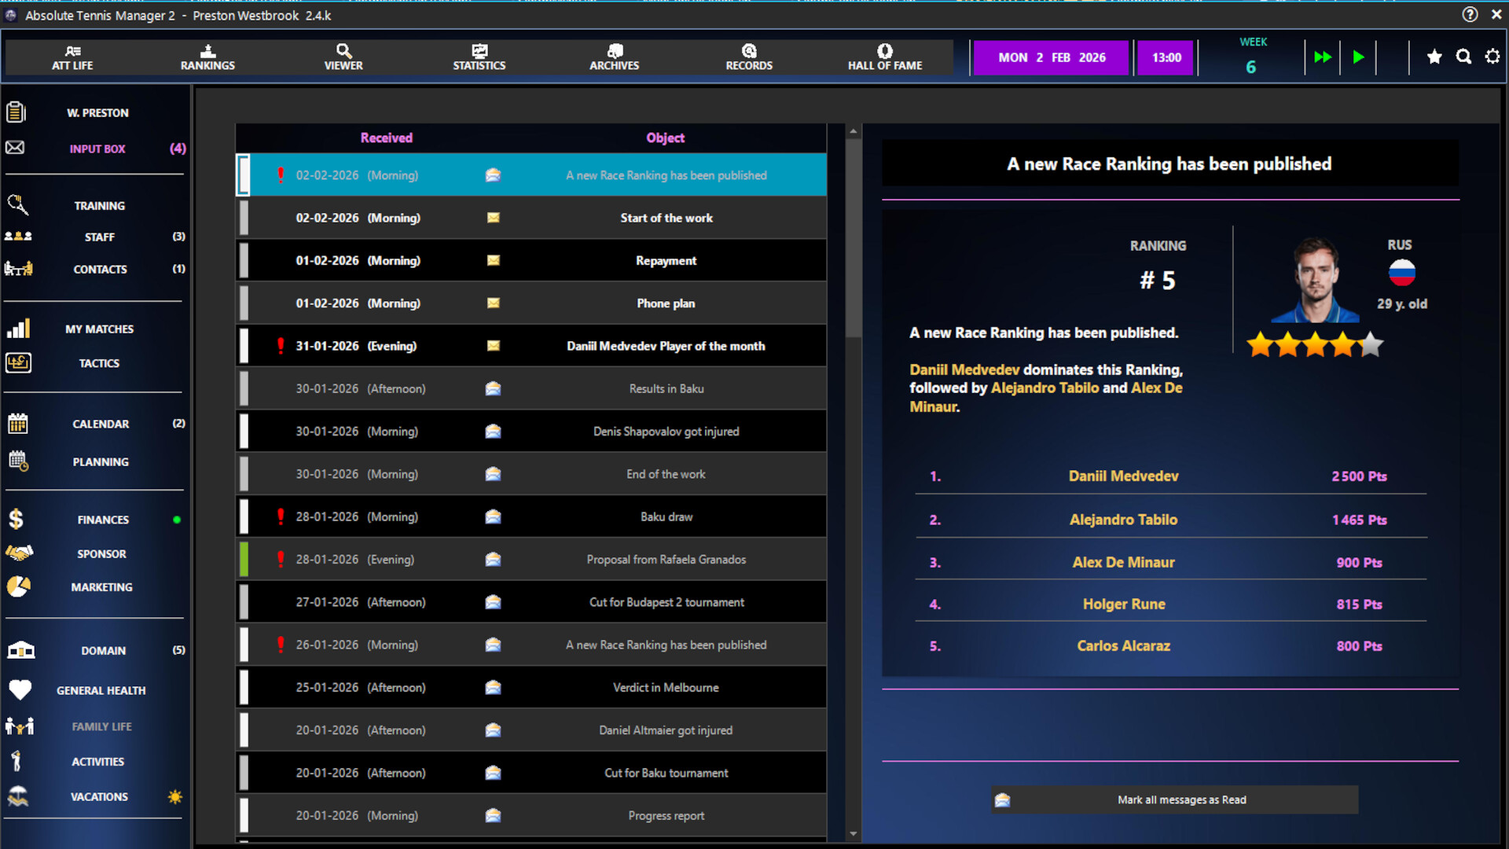Viewport: 1509px width, 849px height.
Task: Open the MON 2 FEB 2026 date display
Action: (1051, 57)
